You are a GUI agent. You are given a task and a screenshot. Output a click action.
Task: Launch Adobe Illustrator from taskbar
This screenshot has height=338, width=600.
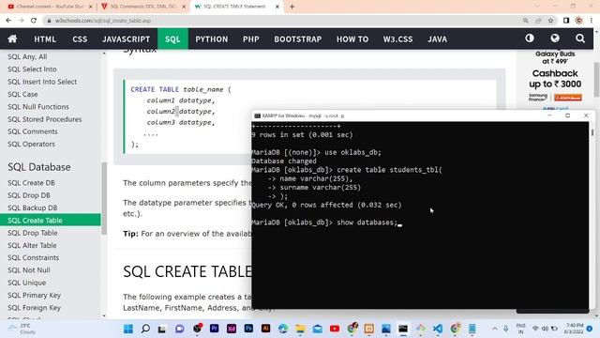(x=265, y=329)
